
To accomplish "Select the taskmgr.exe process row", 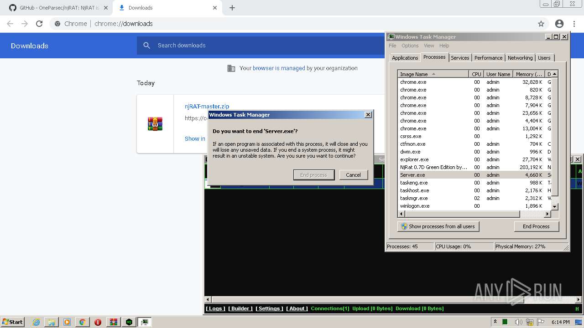I will point(474,198).
